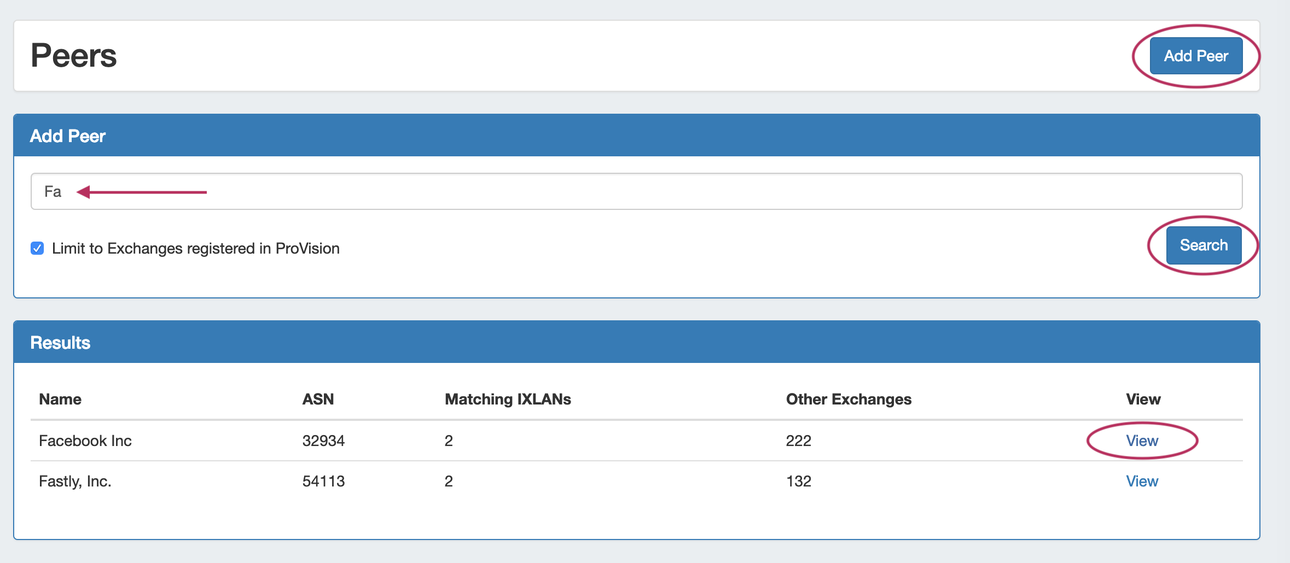This screenshot has height=563, width=1290.
Task: Click ASN value 32934
Action: pyautogui.click(x=323, y=441)
